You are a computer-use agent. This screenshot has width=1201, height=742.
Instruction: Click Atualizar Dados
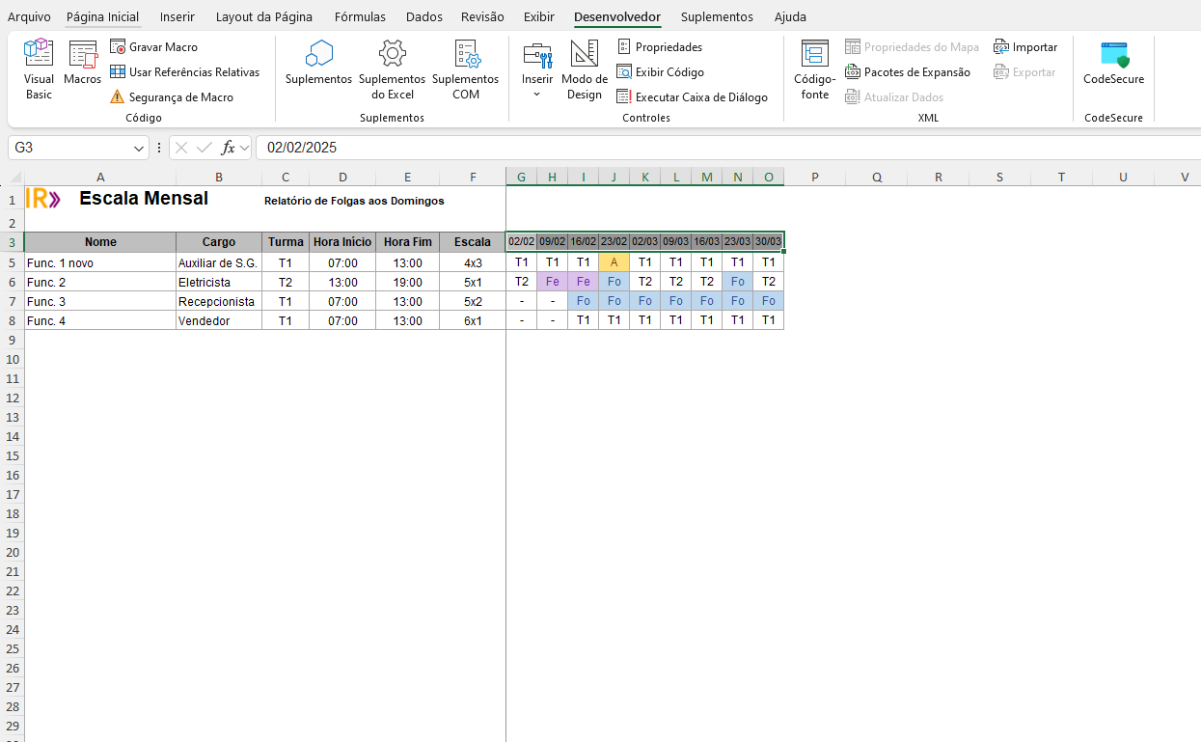coord(894,96)
